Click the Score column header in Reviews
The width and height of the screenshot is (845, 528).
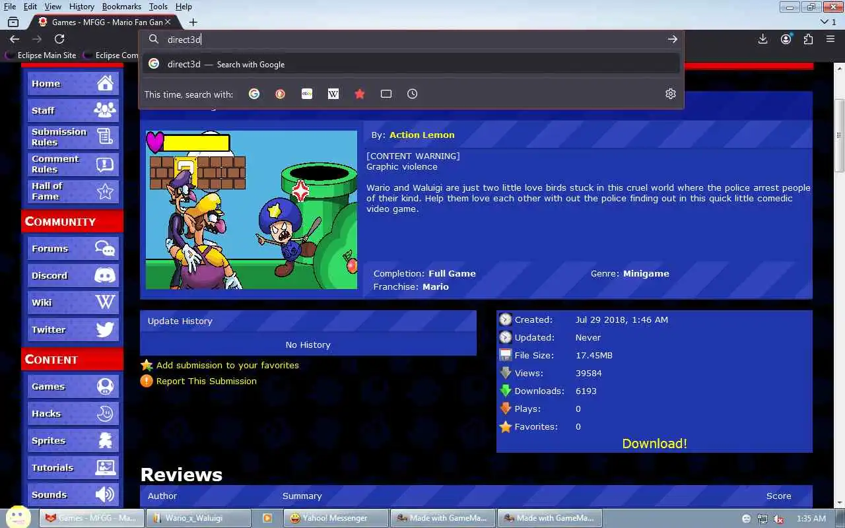(778, 496)
